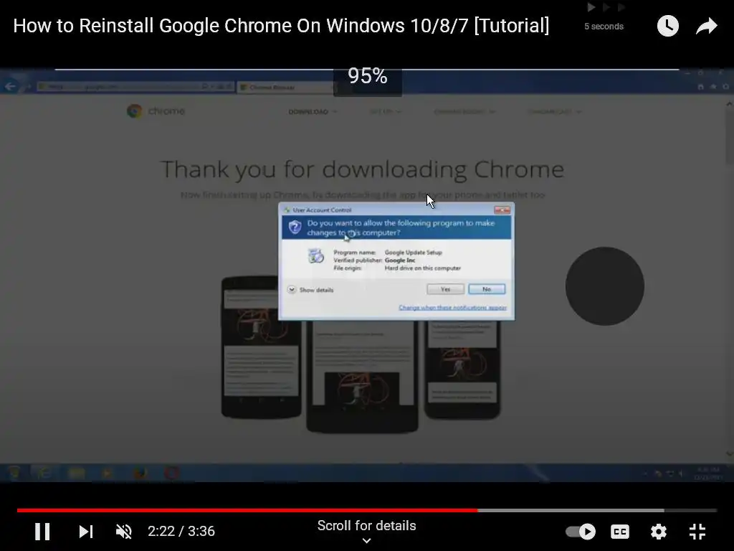Skip to the next video
This screenshot has height=551, width=734.
point(86,532)
